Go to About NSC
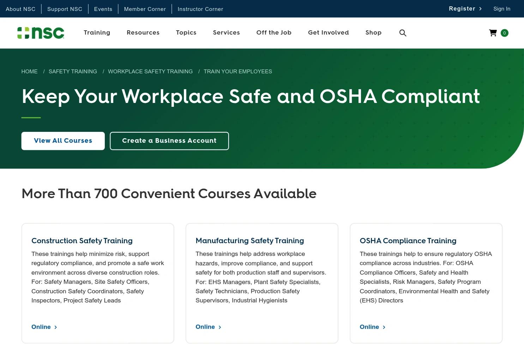 [x=20, y=9]
